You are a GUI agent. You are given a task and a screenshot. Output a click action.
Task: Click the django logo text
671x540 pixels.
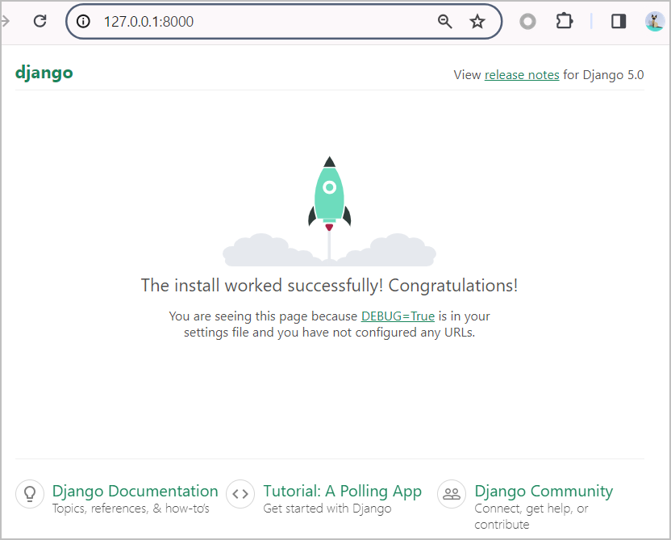tap(44, 73)
